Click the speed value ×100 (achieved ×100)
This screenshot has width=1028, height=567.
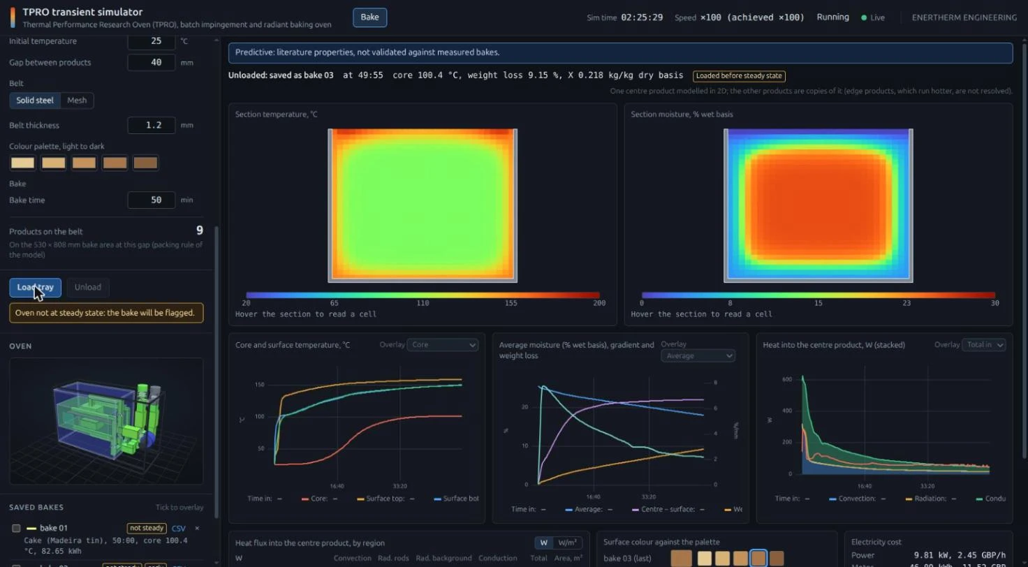[x=752, y=17]
